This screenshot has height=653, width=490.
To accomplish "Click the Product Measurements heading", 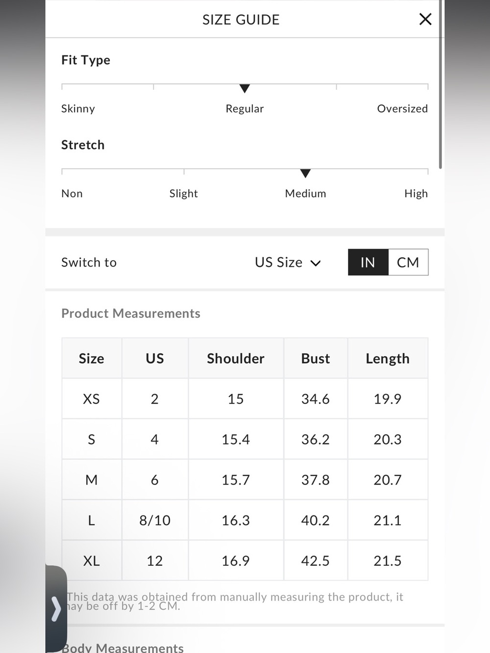I will tap(131, 314).
